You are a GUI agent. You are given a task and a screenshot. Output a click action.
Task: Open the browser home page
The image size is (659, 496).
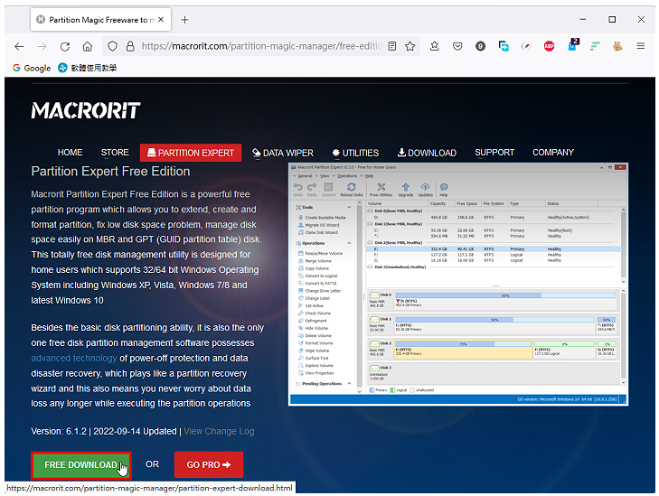pos(88,46)
